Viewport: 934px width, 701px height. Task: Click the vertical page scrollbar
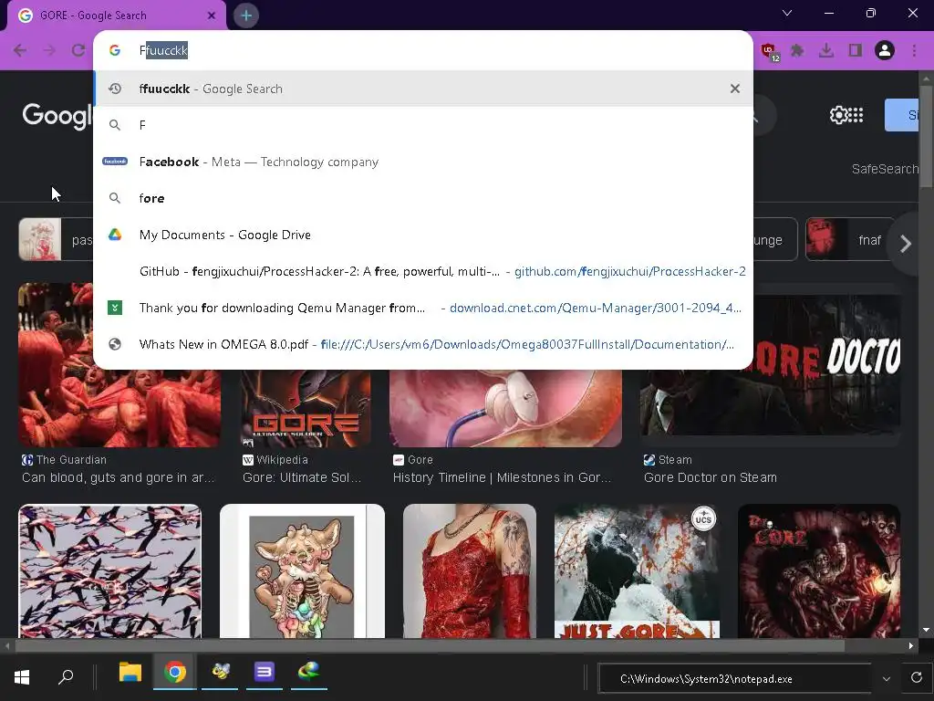(926, 137)
